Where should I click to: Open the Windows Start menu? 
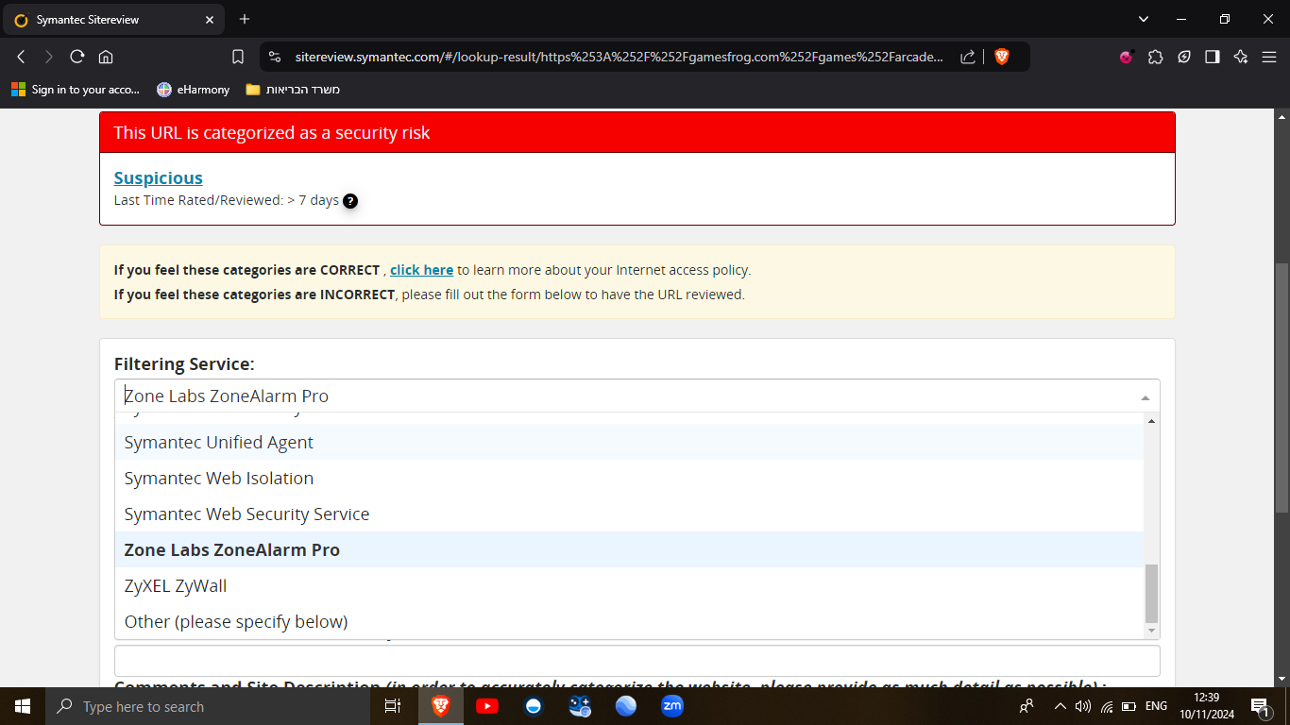click(22, 706)
